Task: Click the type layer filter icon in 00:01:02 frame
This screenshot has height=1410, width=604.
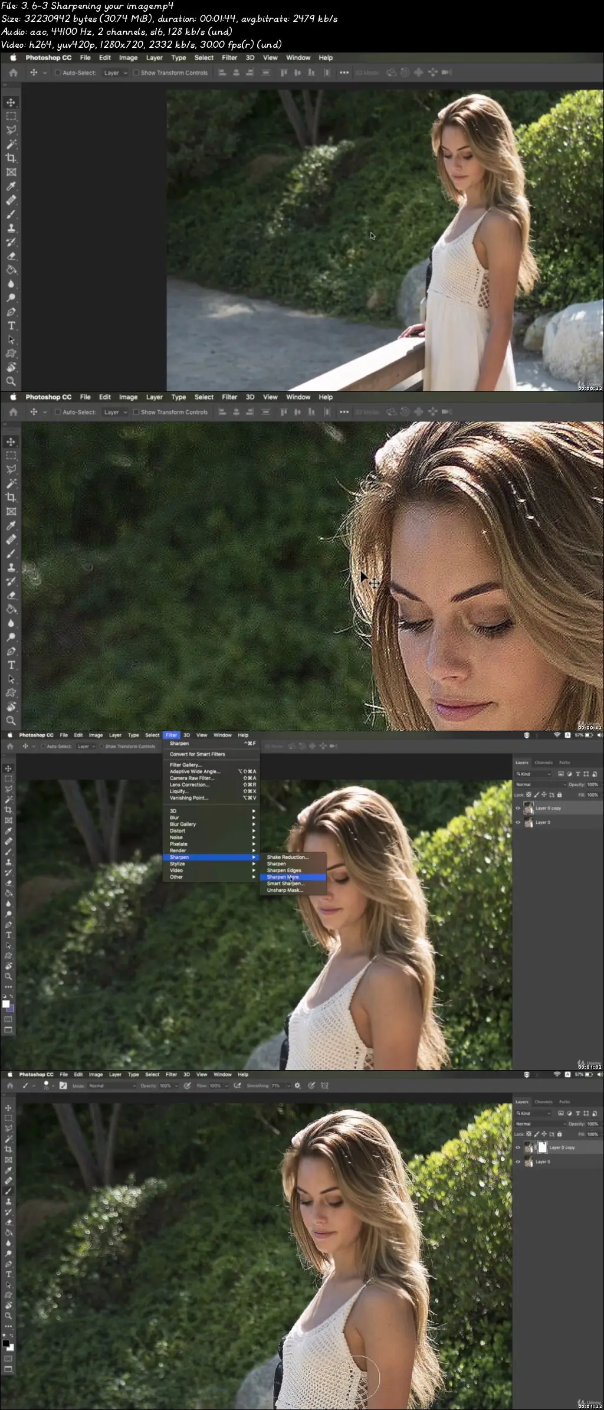Action: click(x=577, y=774)
